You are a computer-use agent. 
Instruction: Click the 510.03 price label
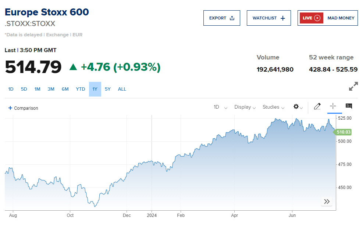click(x=343, y=132)
